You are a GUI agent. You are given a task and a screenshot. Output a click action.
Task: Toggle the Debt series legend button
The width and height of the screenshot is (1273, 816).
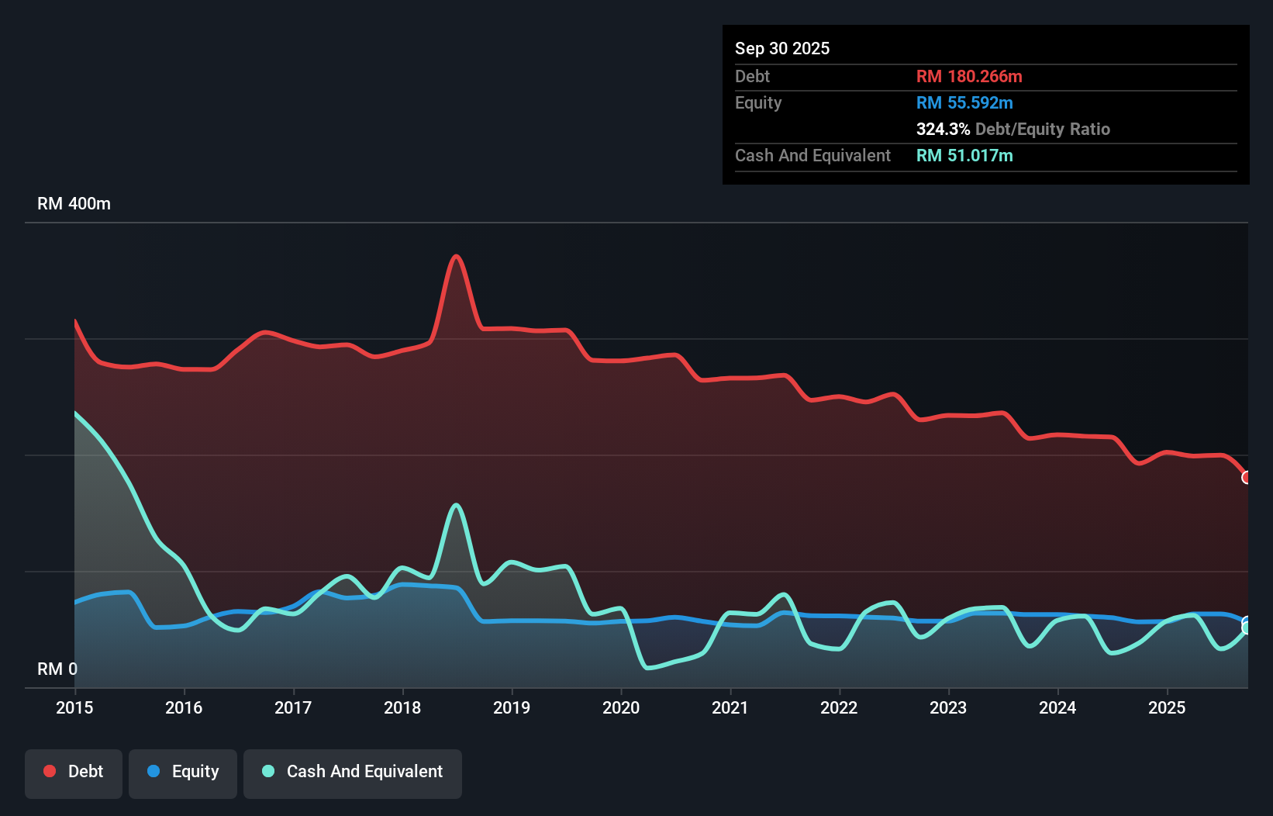74,773
